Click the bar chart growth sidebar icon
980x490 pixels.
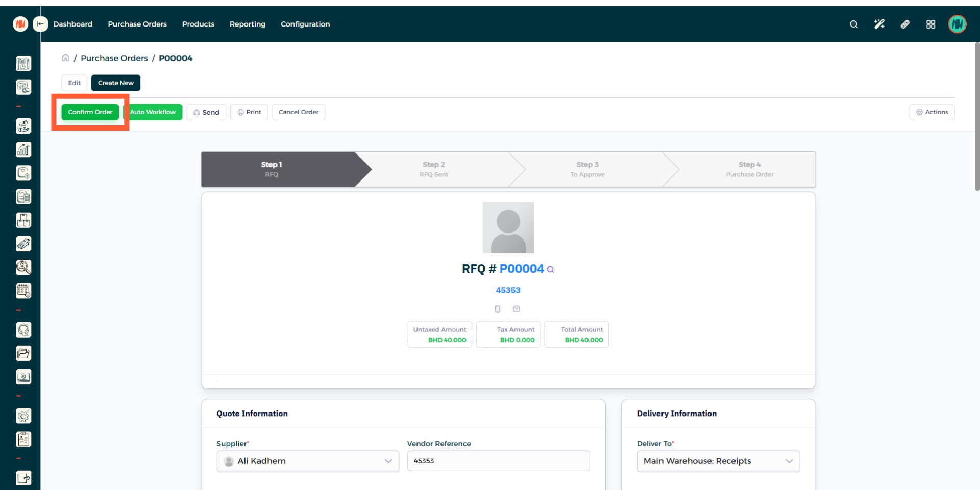click(x=23, y=149)
